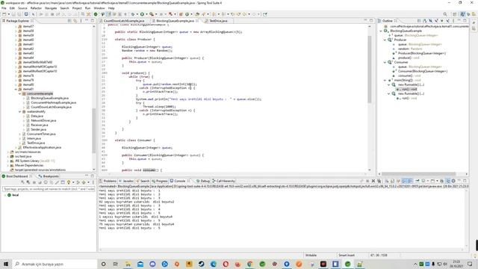Expand Maven Dependencies node
This screenshot has height=269, width=478.
tap(8, 165)
